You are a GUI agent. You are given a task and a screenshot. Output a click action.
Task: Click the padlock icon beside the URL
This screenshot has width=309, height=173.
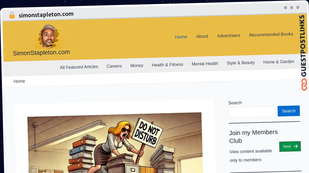12,15
